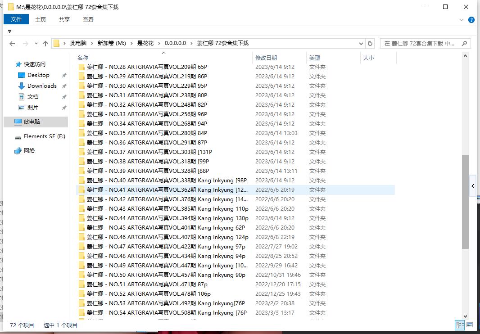Navigate to 此电脑 in breadcrumb
Screen dimensions: 480x334
78,44
